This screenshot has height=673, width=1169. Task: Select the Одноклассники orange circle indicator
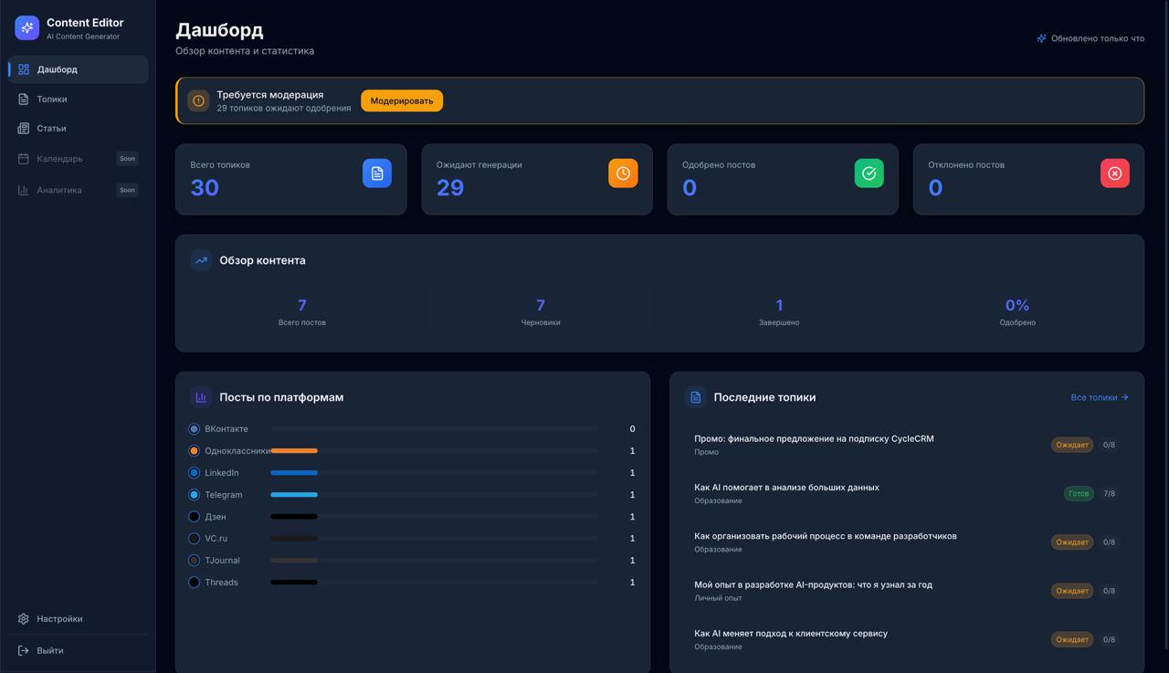pos(194,451)
